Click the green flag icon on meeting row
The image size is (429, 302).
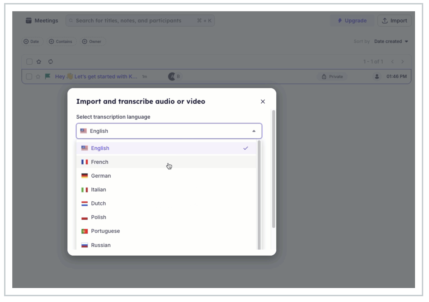coord(48,76)
